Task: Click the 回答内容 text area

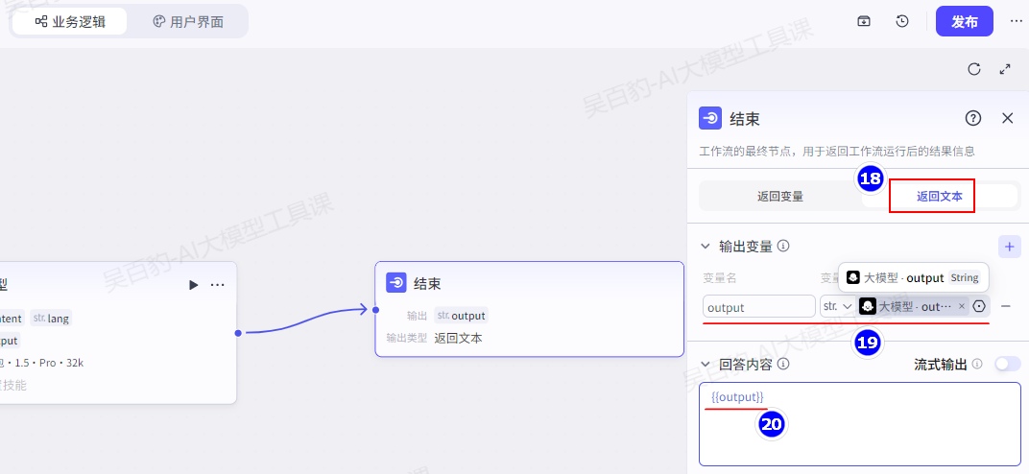Action: coord(859,432)
